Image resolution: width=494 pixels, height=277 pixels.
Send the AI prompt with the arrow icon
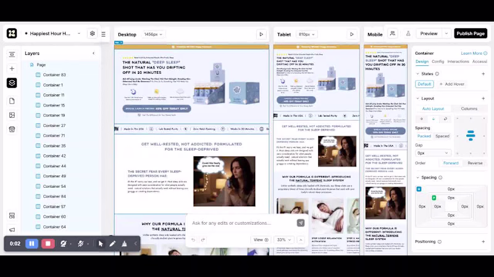click(301, 223)
